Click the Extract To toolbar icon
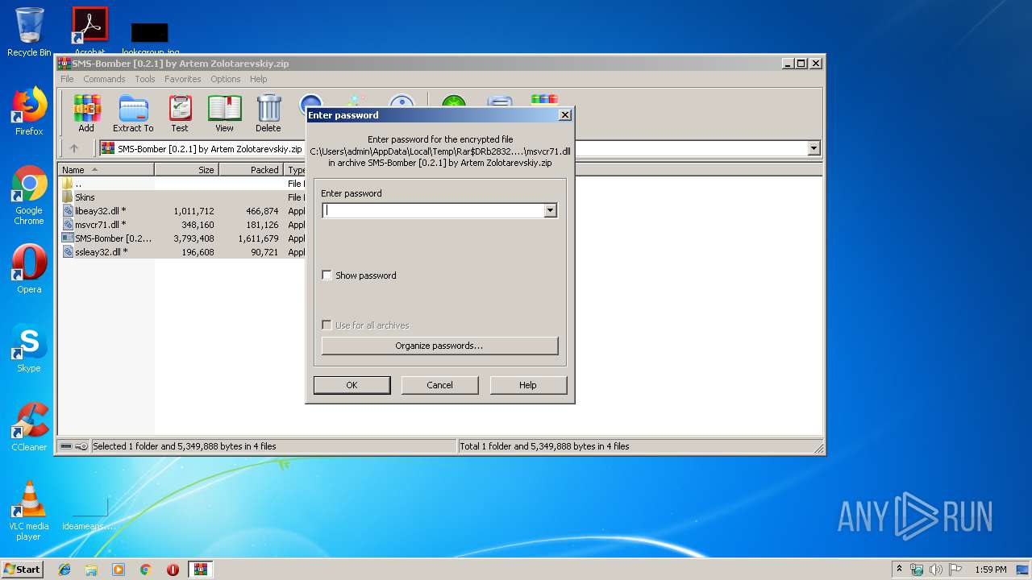The height and width of the screenshot is (580, 1032). [x=133, y=113]
